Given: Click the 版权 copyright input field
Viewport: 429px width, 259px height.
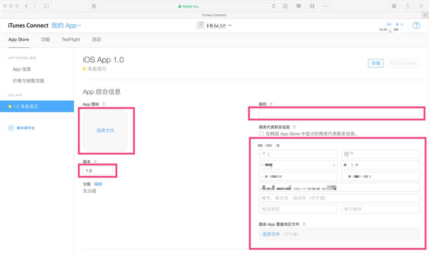Looking at the screenshot, I should click(x=339, y=113).
